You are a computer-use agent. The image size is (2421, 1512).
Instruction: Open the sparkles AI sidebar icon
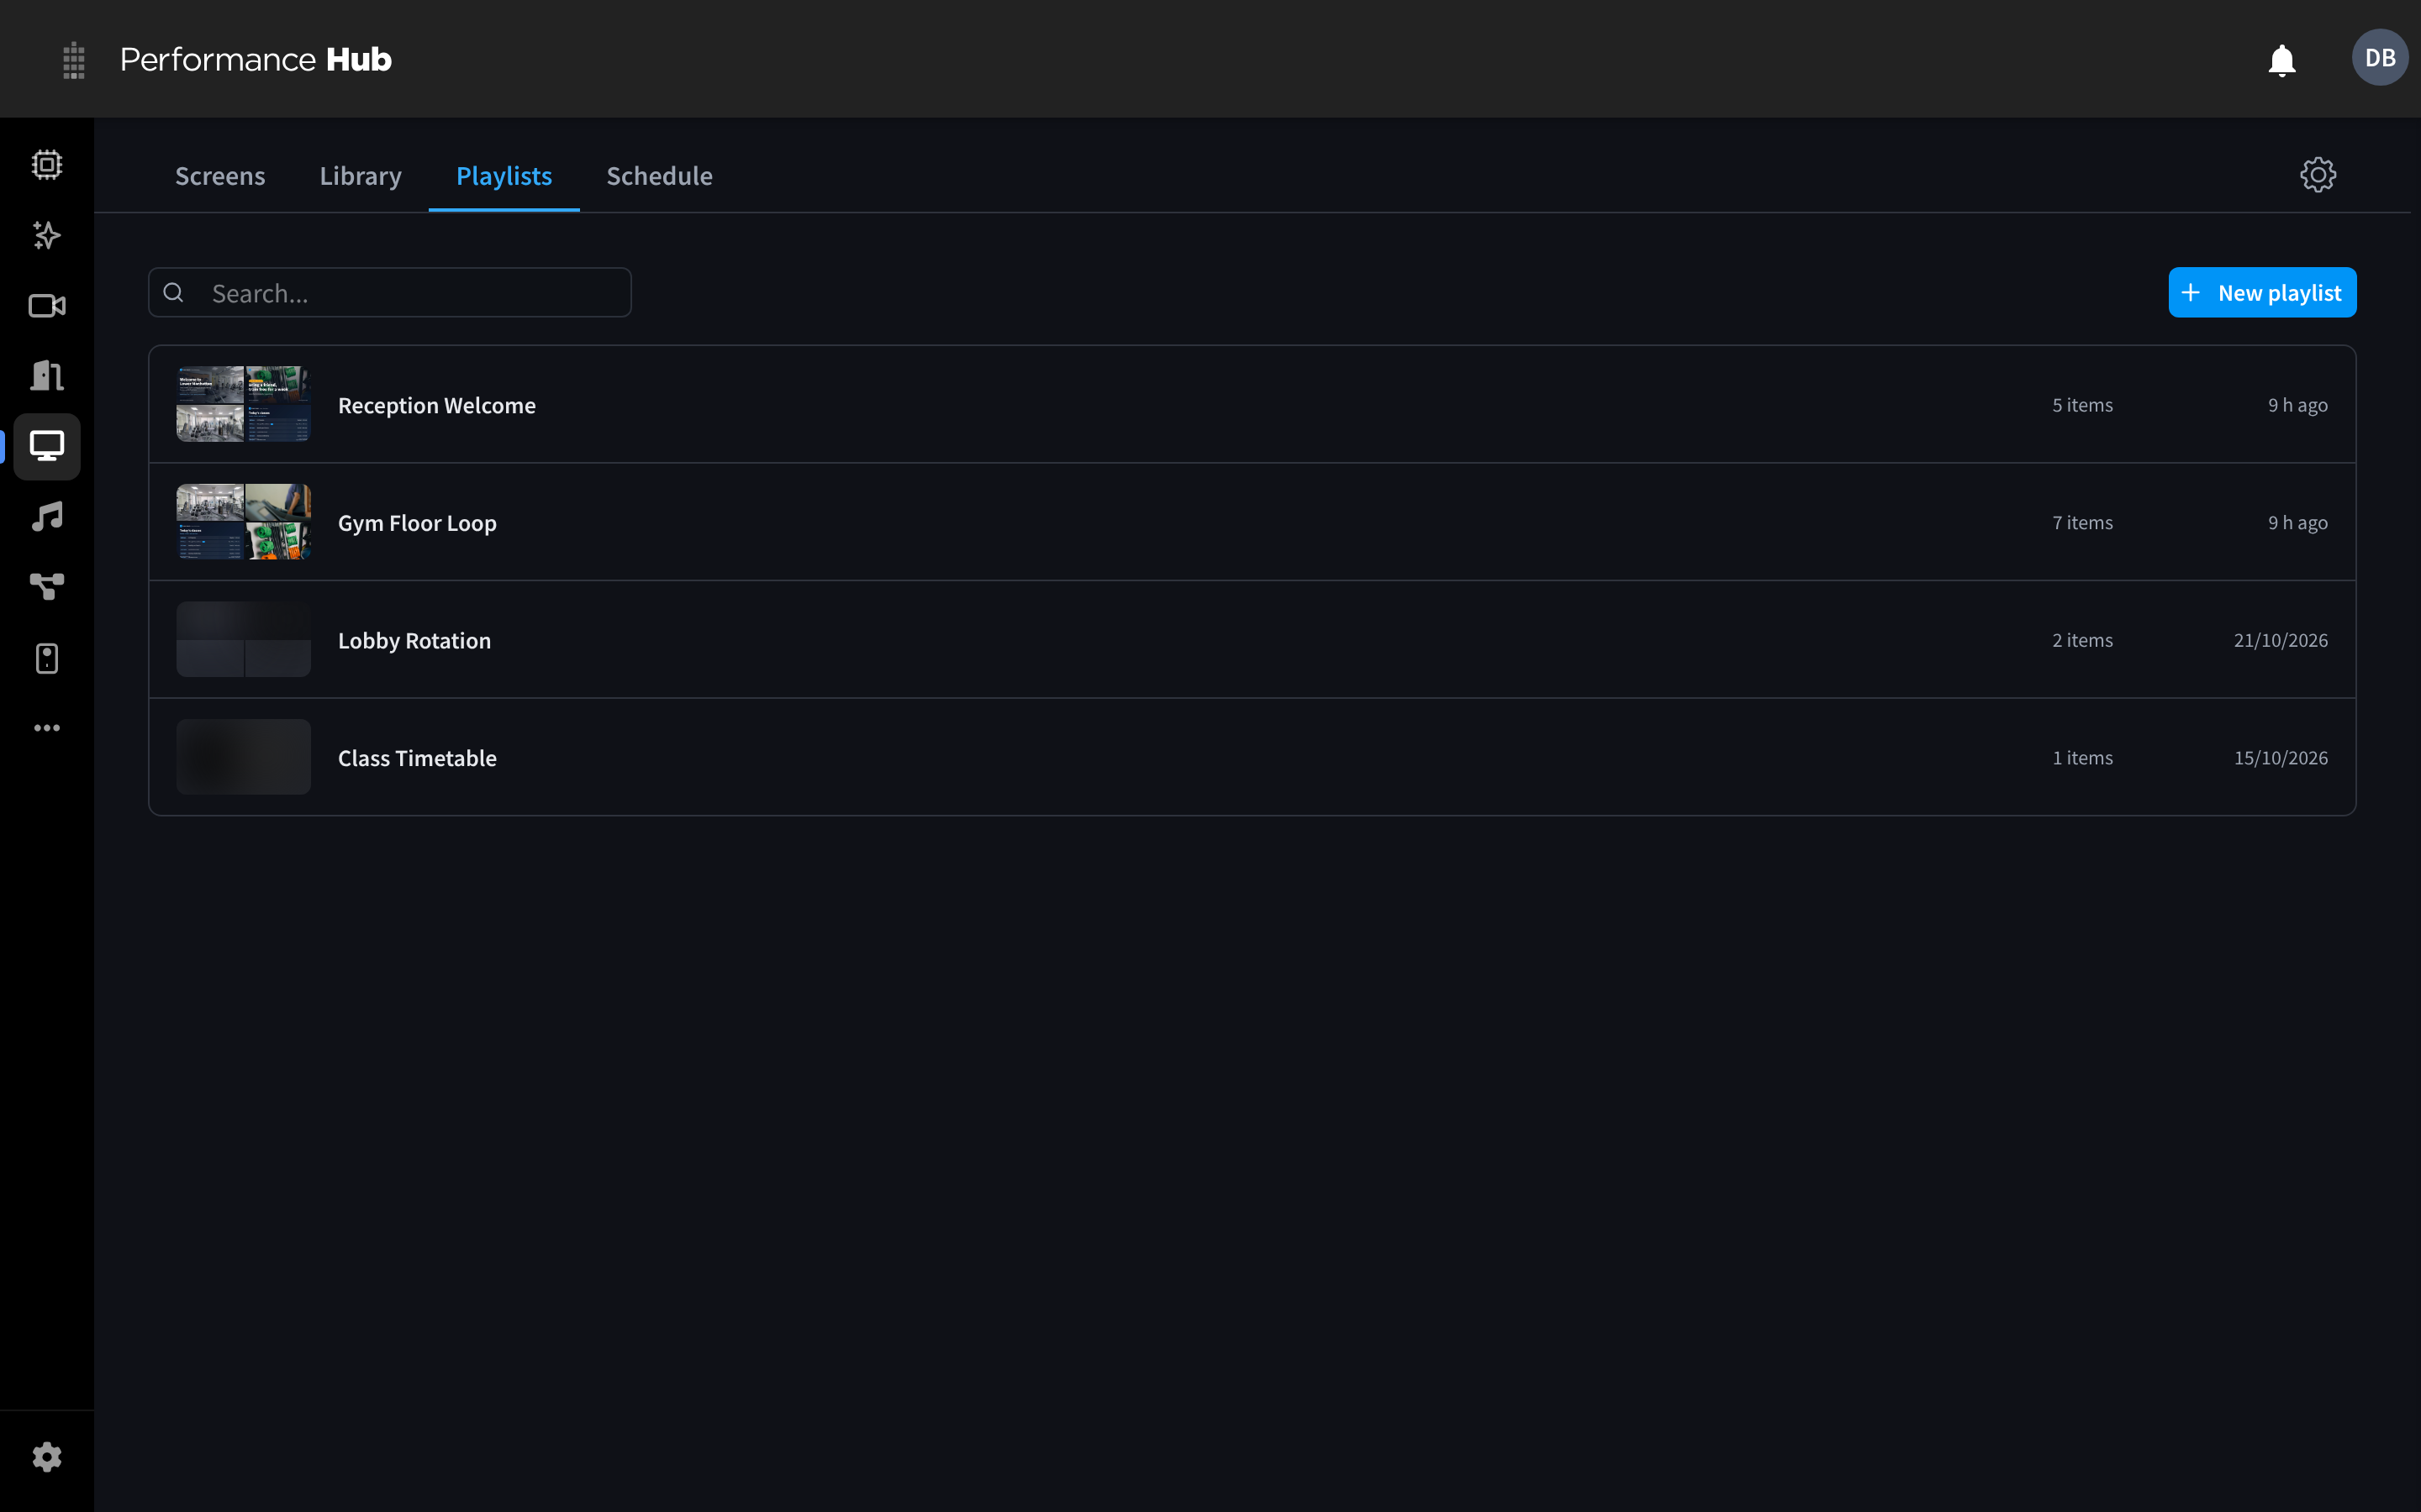tap(47, 235)
